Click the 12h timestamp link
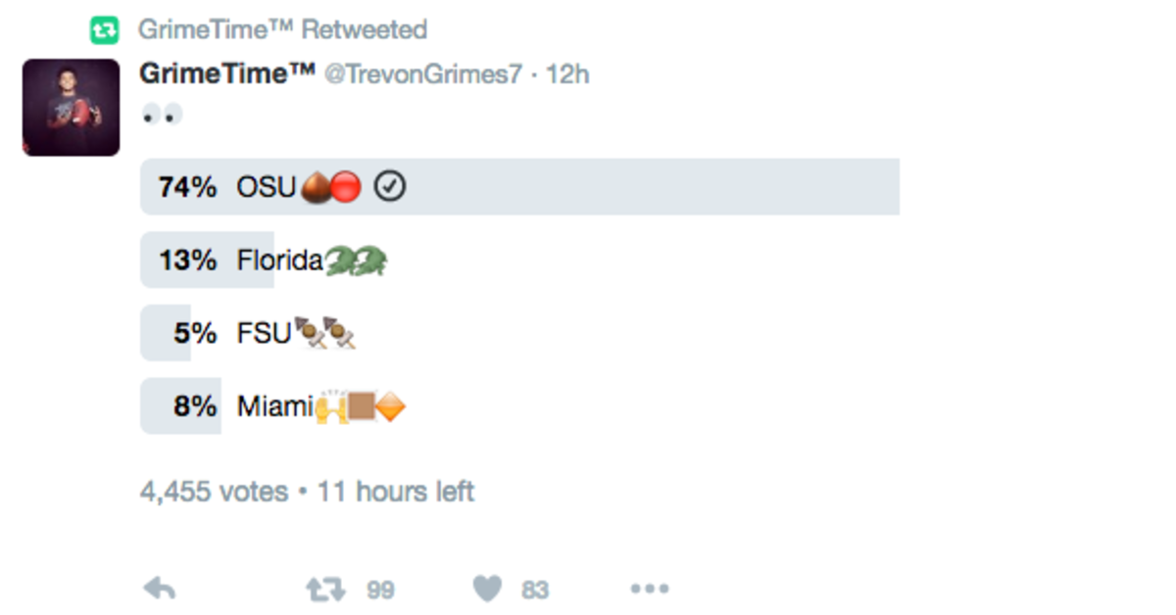 point(567,74)
